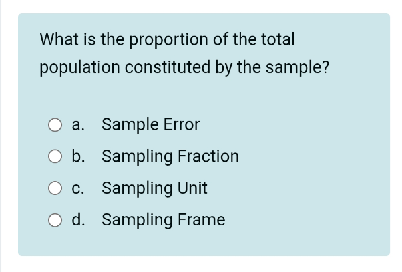Viewport: 402px width, 272px height.
Task: Click the letter 'd.' beside Sampling Frame
Action: (x=79, y=220)
